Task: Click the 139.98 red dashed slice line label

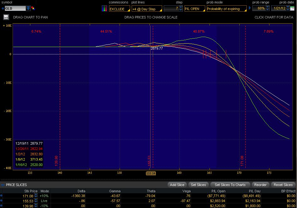Action: coord(56,161)
